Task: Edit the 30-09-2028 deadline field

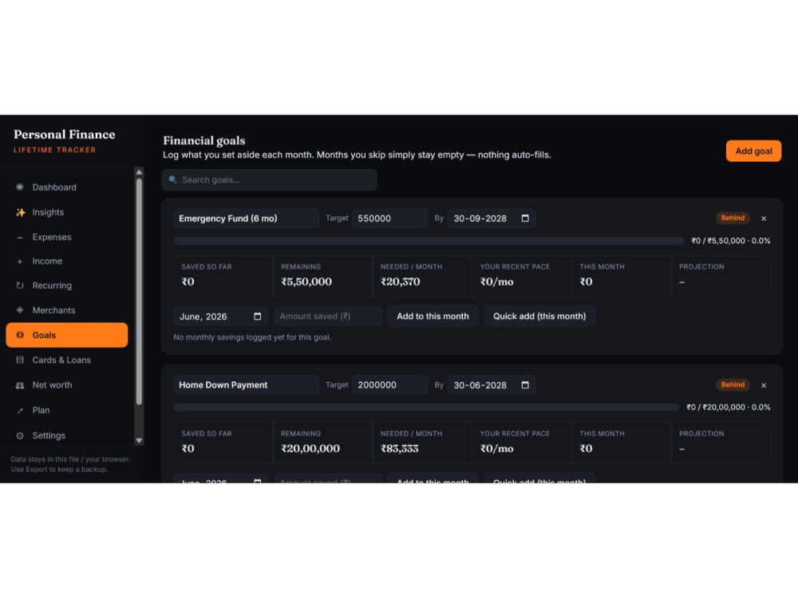Action: pos(492,218)
